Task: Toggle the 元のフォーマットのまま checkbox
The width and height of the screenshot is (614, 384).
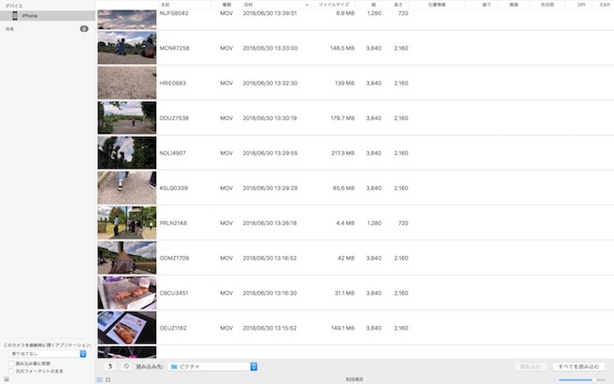Action: point(11,370)
